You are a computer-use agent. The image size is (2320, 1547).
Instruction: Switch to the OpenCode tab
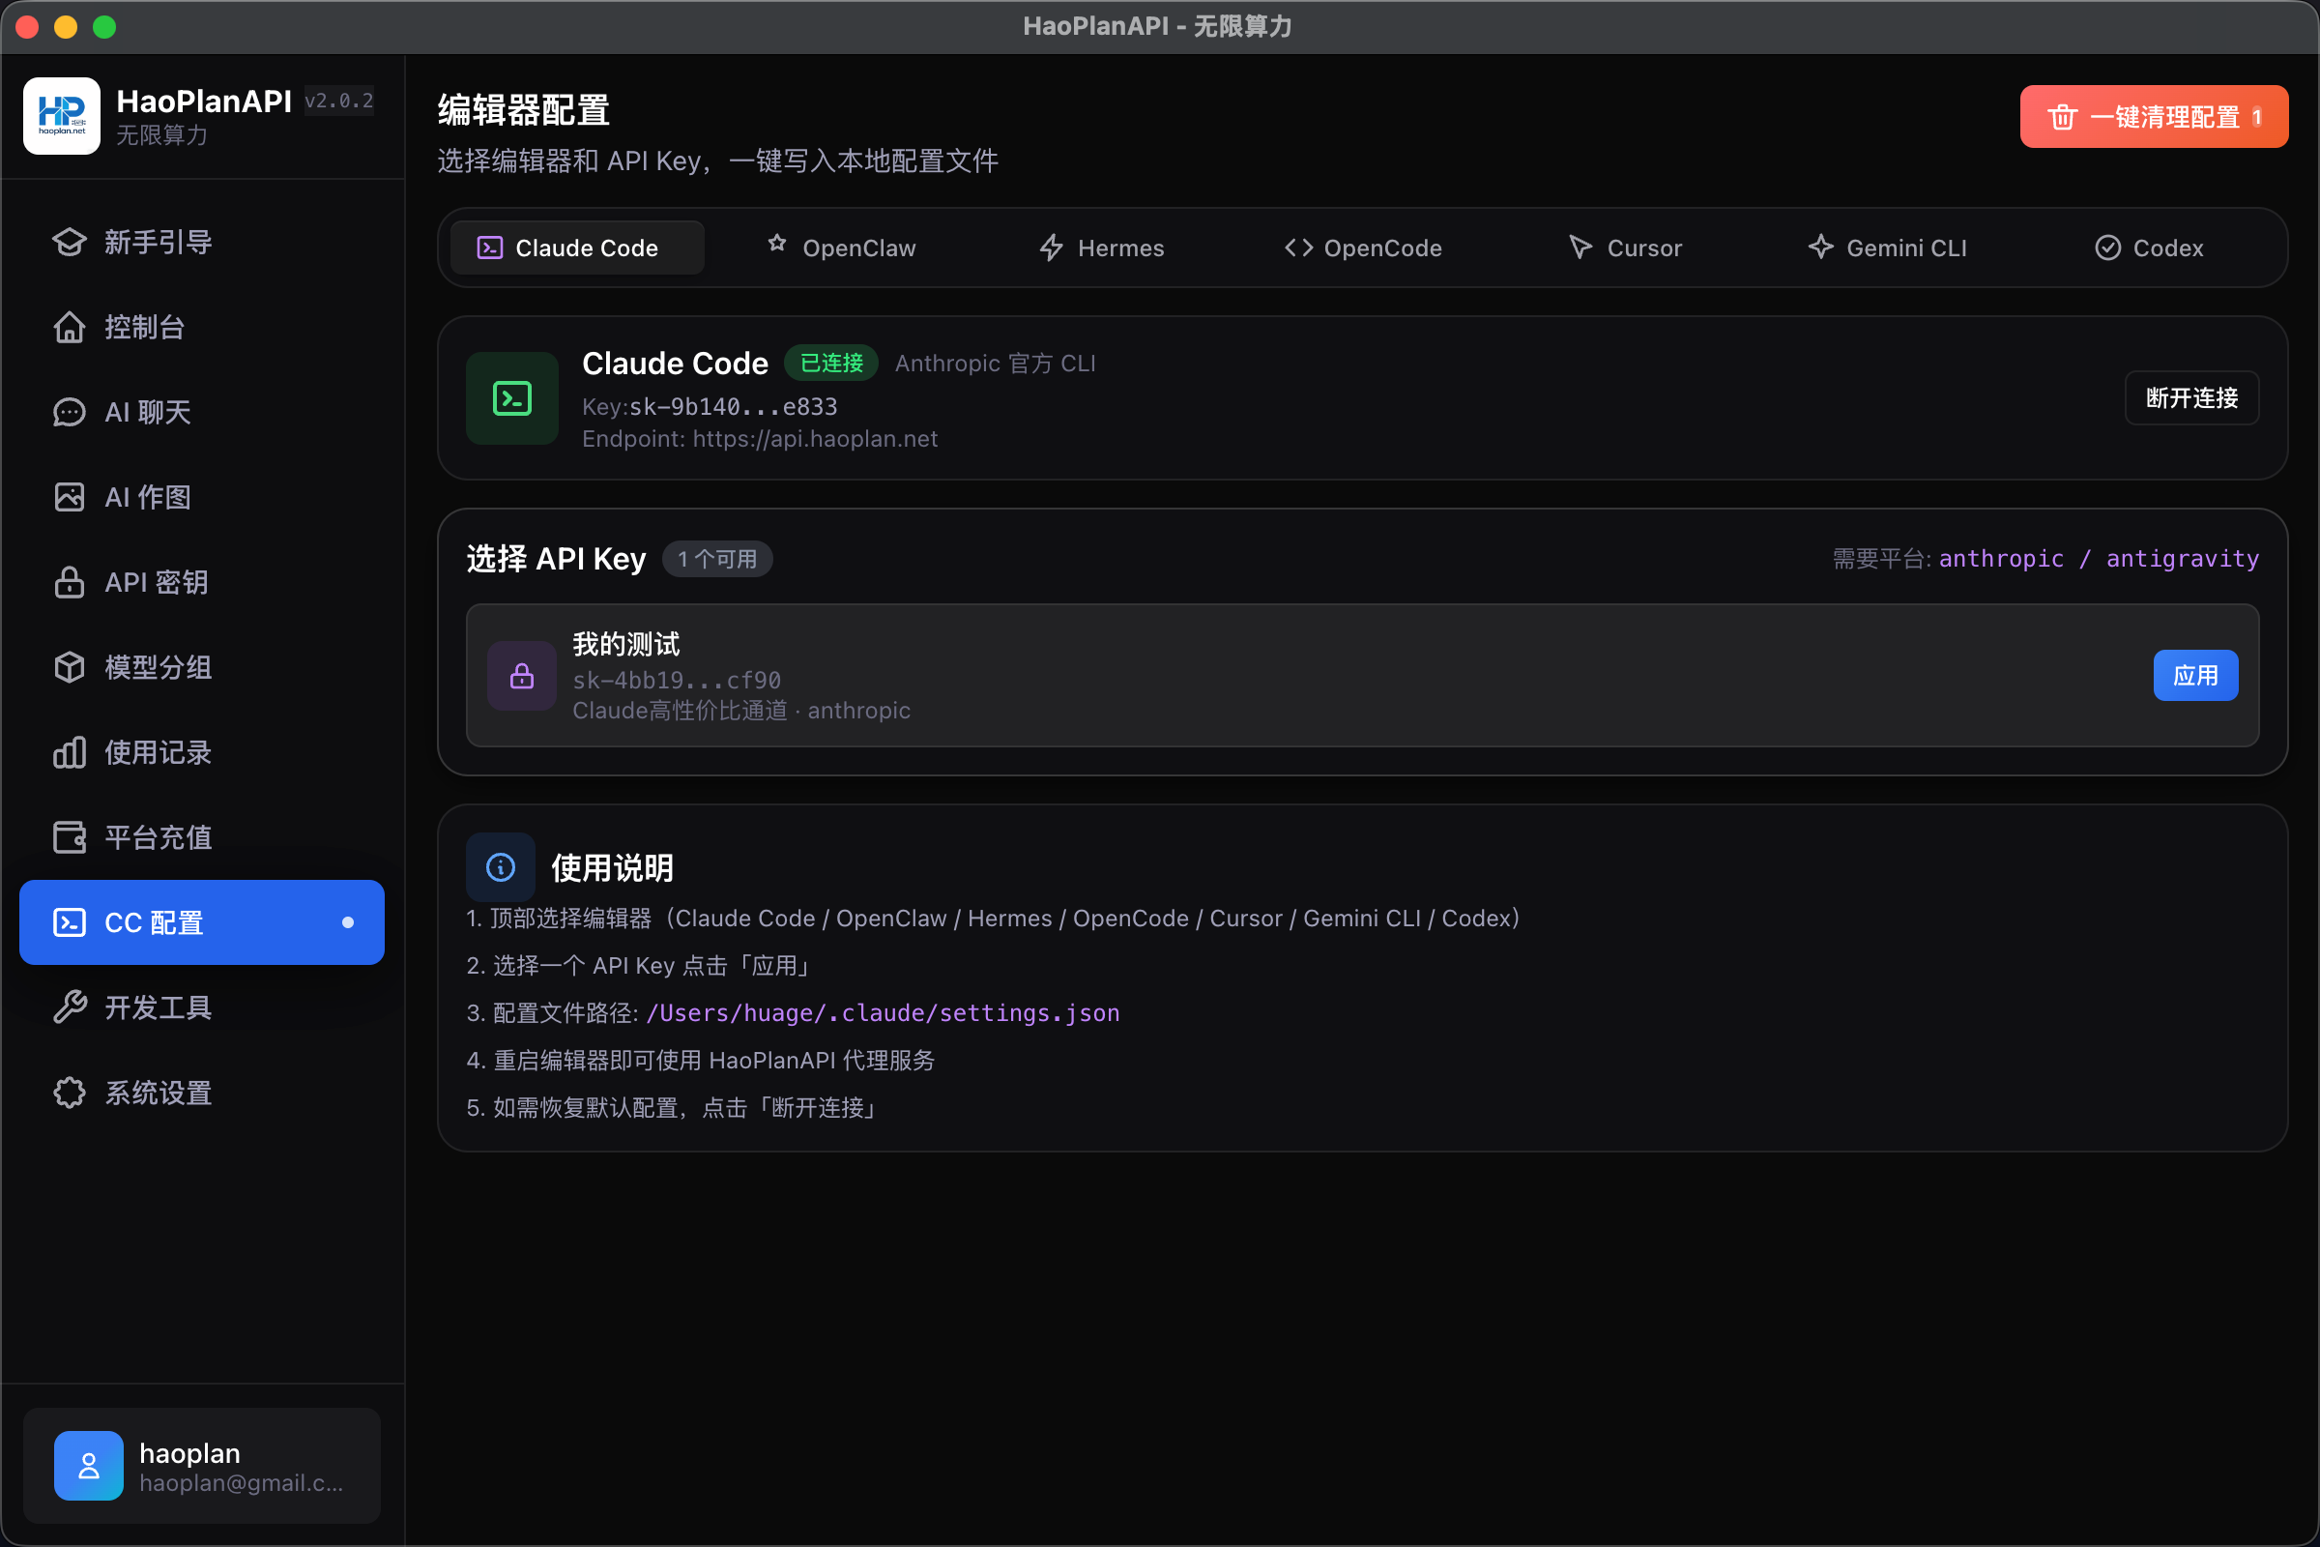(1363, 248)
